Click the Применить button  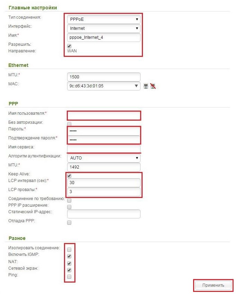point(213,285)
